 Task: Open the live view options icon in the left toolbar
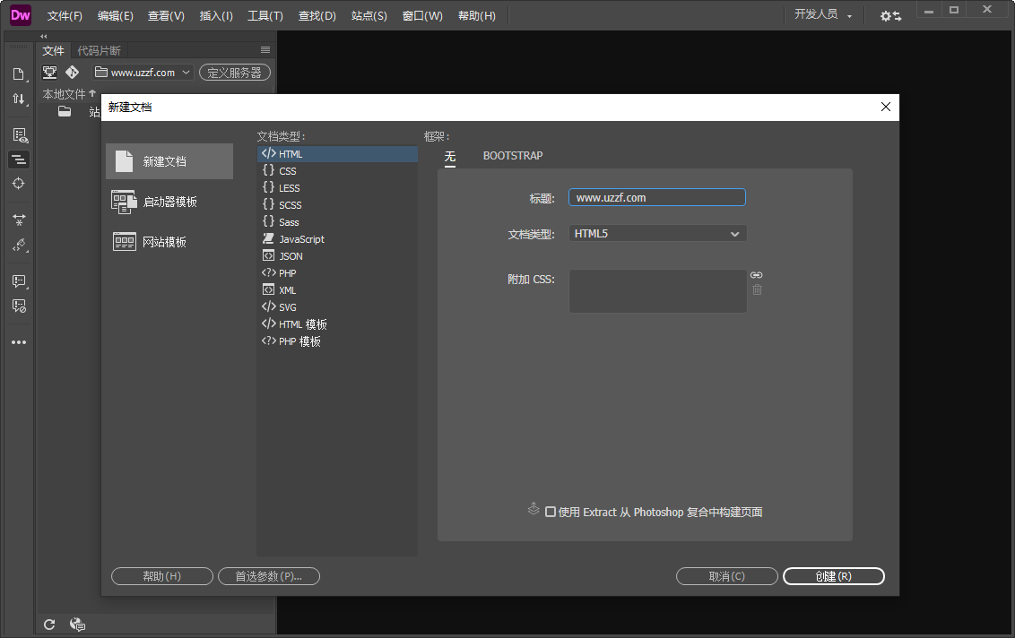20,135
